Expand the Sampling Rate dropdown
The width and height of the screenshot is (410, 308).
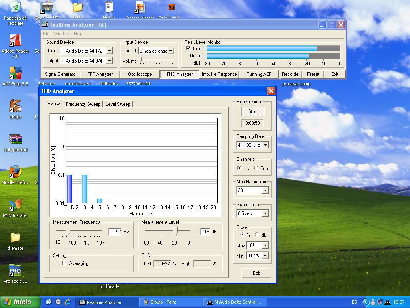coord(265,145)
